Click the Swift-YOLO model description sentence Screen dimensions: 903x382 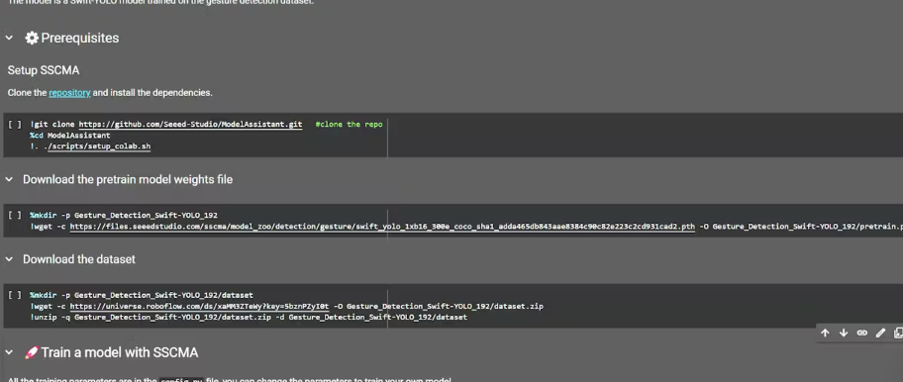point(160,2)
